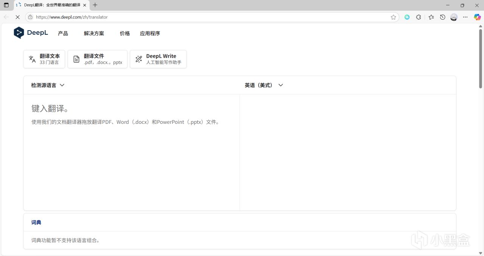View site information lock icon

[x=30, y=17]
